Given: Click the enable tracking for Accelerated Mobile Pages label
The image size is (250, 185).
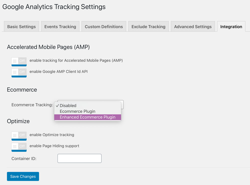Looking at the screenshot, I should click(76, 60).
